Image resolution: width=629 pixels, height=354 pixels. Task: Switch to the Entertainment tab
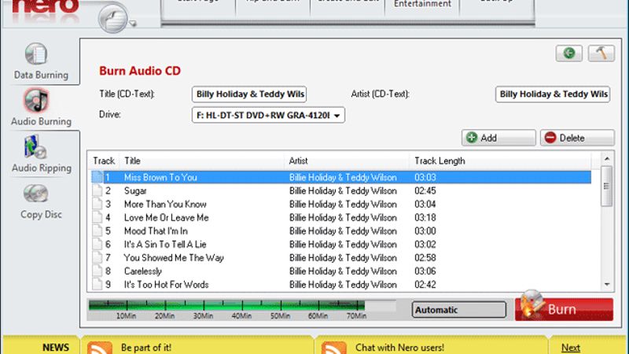[x=422, y=5]
